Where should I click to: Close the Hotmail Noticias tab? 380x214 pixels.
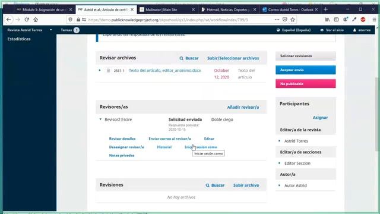pyautogui.click(x=255, y=10)
